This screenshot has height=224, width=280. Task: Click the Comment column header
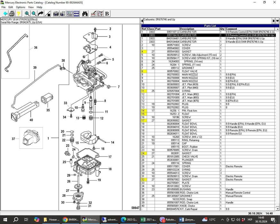pos(250,29)
